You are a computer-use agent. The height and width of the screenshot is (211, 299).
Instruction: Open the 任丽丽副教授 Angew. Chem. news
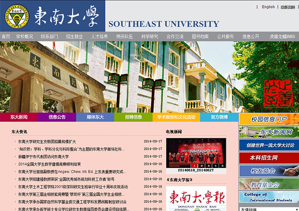tap(72, 172)
